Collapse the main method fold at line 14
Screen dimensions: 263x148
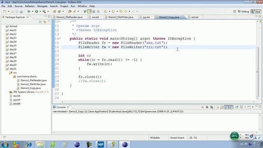click(60, 39)
